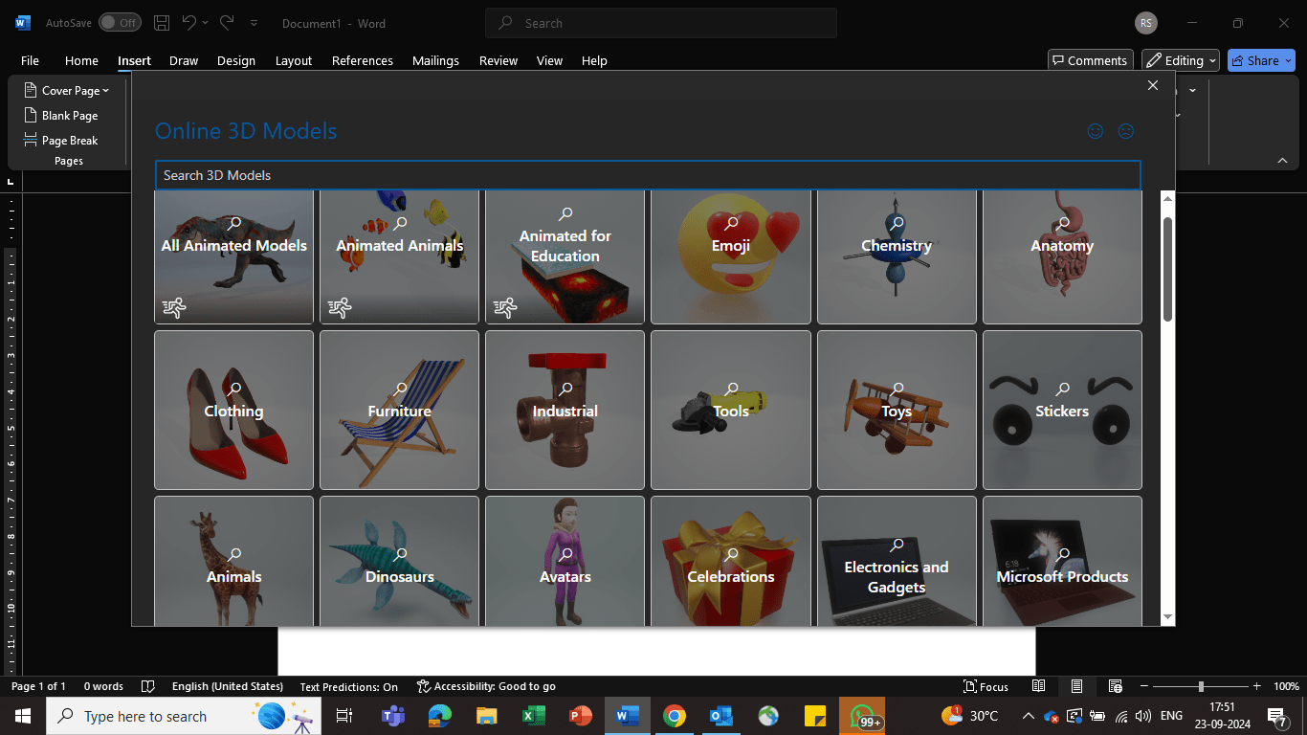Click the Share button
The image size is (1307, 735).
(1261, 60)
